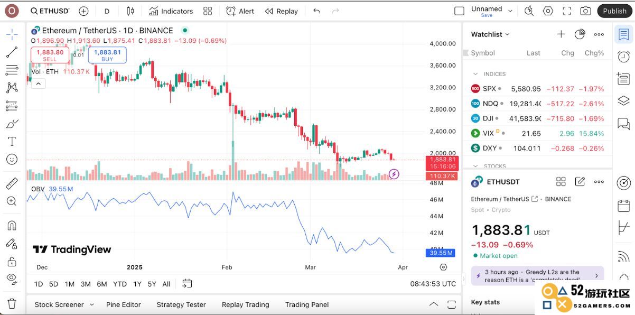Open the watchlist advanced view pie icon
Viewport: 635px width, 315px height.
(580, 34)
